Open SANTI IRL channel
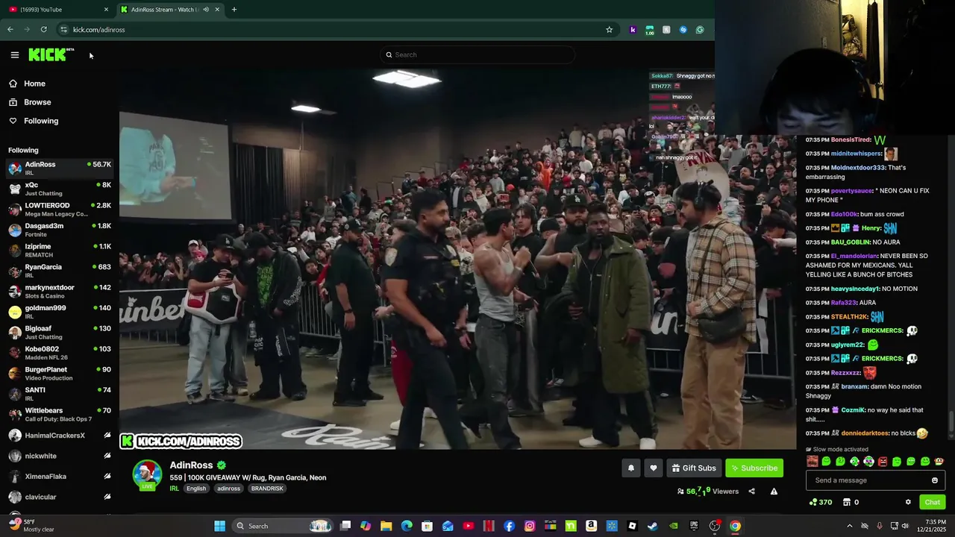The width and height of the screenshot is (955, 537). [x=60, y=394]
